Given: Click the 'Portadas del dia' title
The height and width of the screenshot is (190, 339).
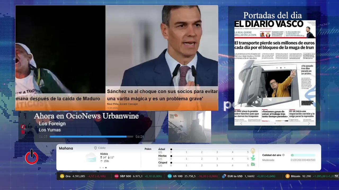Looking at the screenshot, I should pyautogui.click(x=273, y=15).
